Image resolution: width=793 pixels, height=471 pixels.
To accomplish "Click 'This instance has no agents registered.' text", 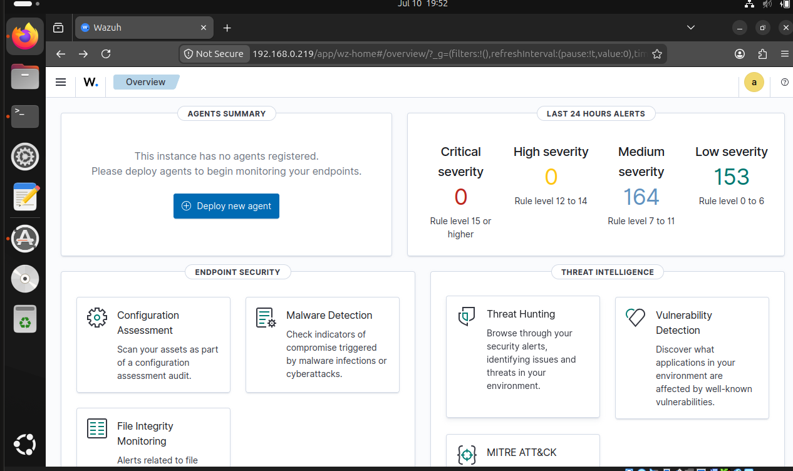I will 226,156.
